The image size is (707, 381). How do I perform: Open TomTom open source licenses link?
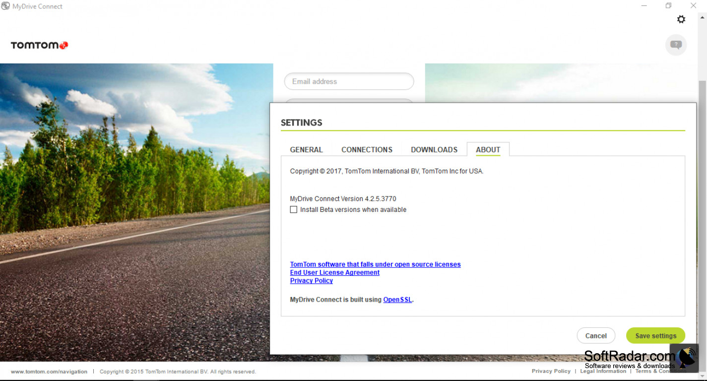point(375,264)
